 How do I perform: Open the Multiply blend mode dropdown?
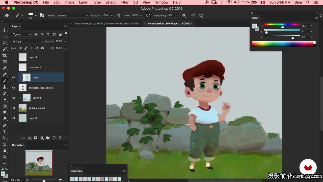[x=28, y=41]
